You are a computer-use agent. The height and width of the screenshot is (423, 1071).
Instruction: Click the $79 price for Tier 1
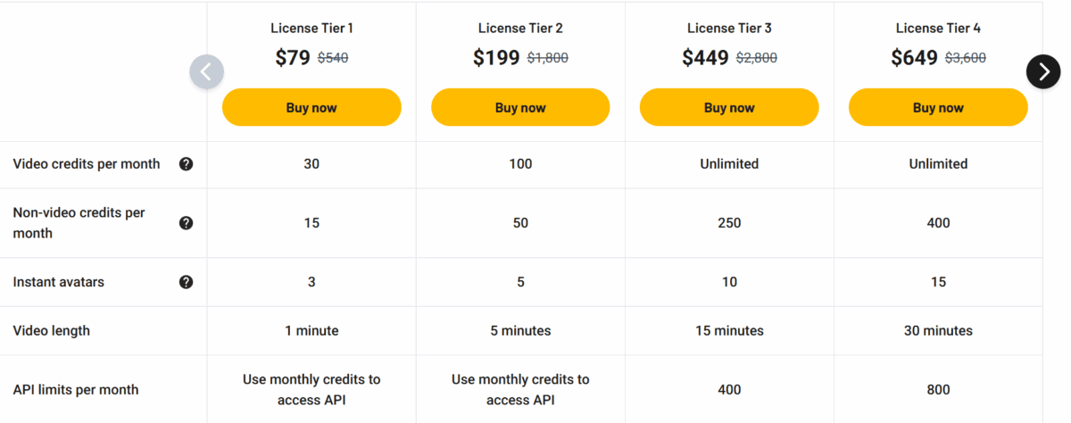tap(293, 58)
